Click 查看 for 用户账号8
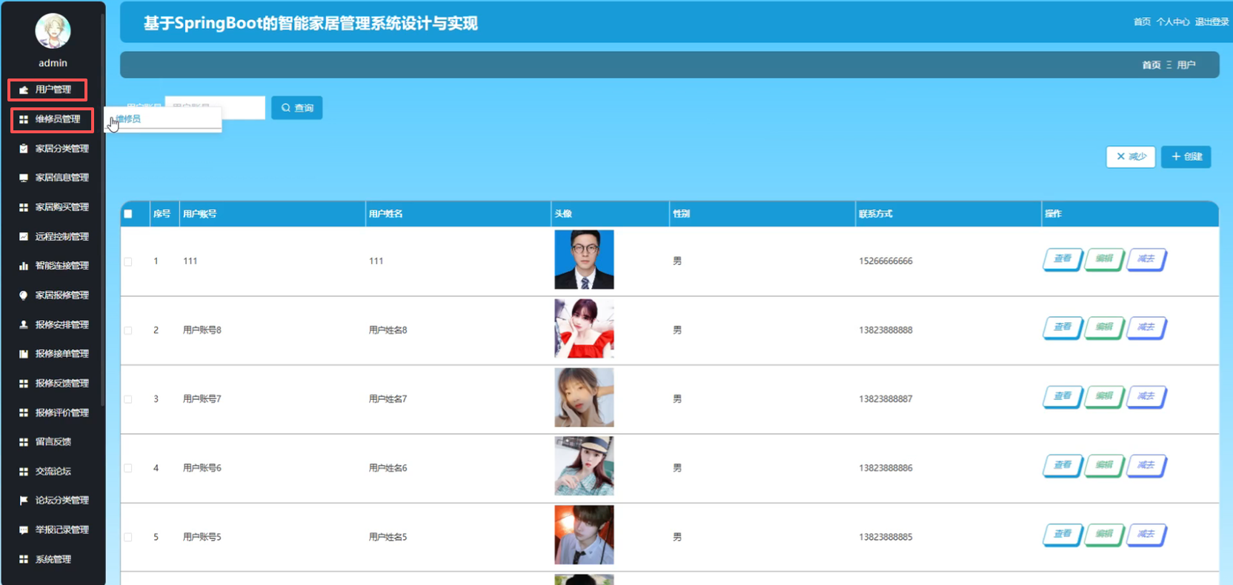The image size is (1233, 585). [1063, 327]
